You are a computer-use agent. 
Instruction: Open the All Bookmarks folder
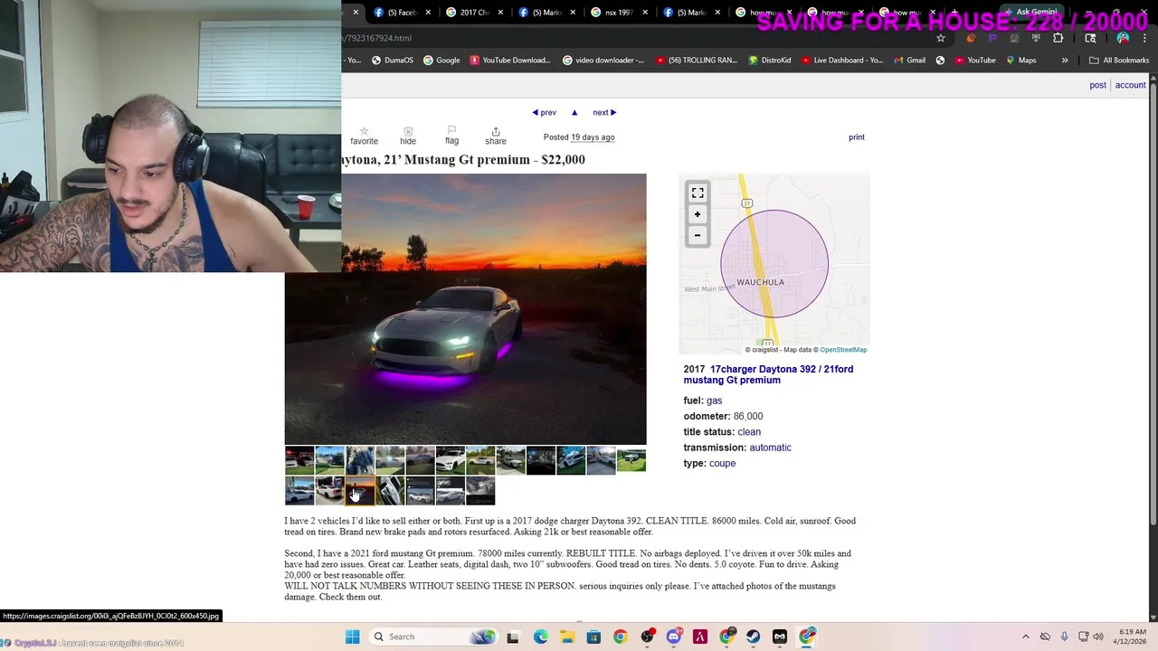(1119, 61)
